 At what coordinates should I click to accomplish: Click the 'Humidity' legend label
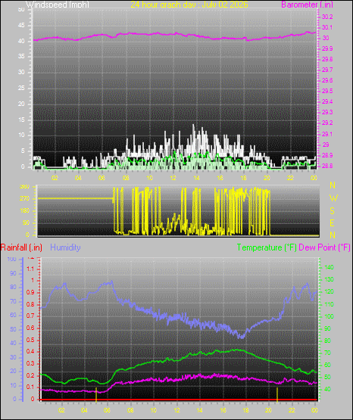65,247
